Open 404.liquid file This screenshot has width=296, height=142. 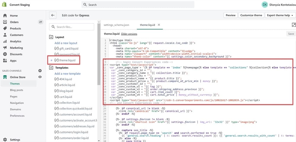coord(63,79)
